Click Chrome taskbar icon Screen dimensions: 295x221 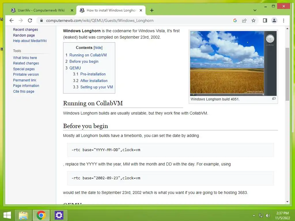pos(41,215)
